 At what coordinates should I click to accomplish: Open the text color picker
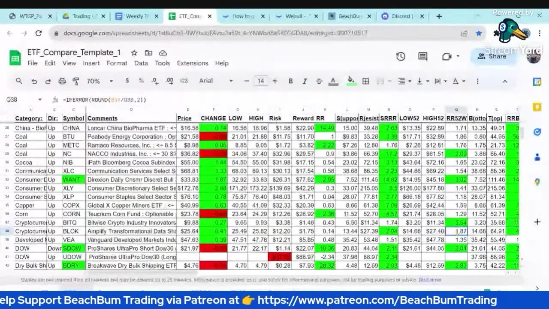(333, 81)
